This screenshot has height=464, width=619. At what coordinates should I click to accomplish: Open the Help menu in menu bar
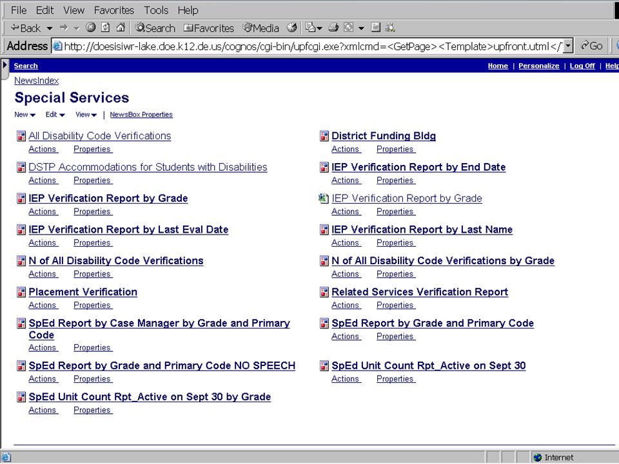[x=188, y=10]
